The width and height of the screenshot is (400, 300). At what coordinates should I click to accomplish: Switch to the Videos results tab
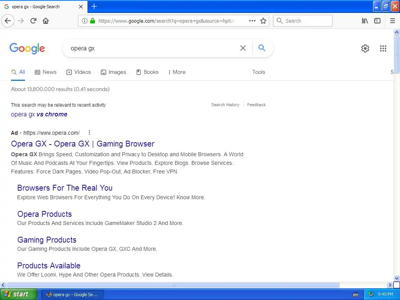coord(79,72)
